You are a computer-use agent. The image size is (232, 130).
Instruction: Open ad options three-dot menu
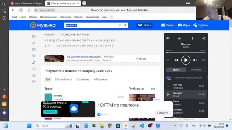coord(153,58)
